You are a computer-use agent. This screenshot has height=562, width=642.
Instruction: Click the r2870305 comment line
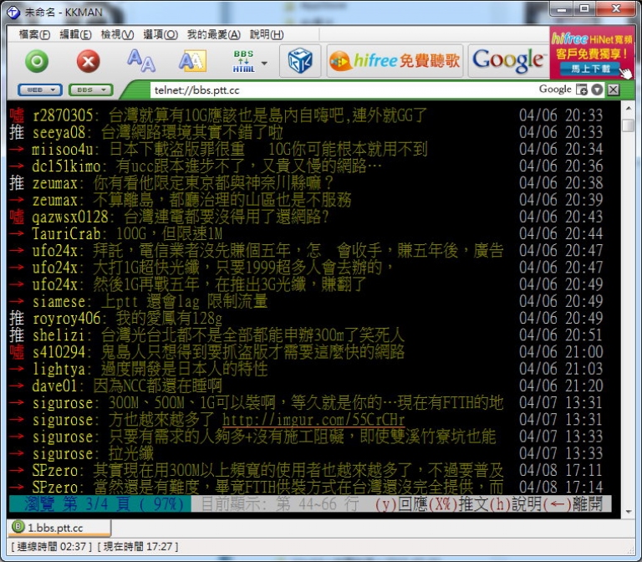pyautogui.click(x=306, y=115)
